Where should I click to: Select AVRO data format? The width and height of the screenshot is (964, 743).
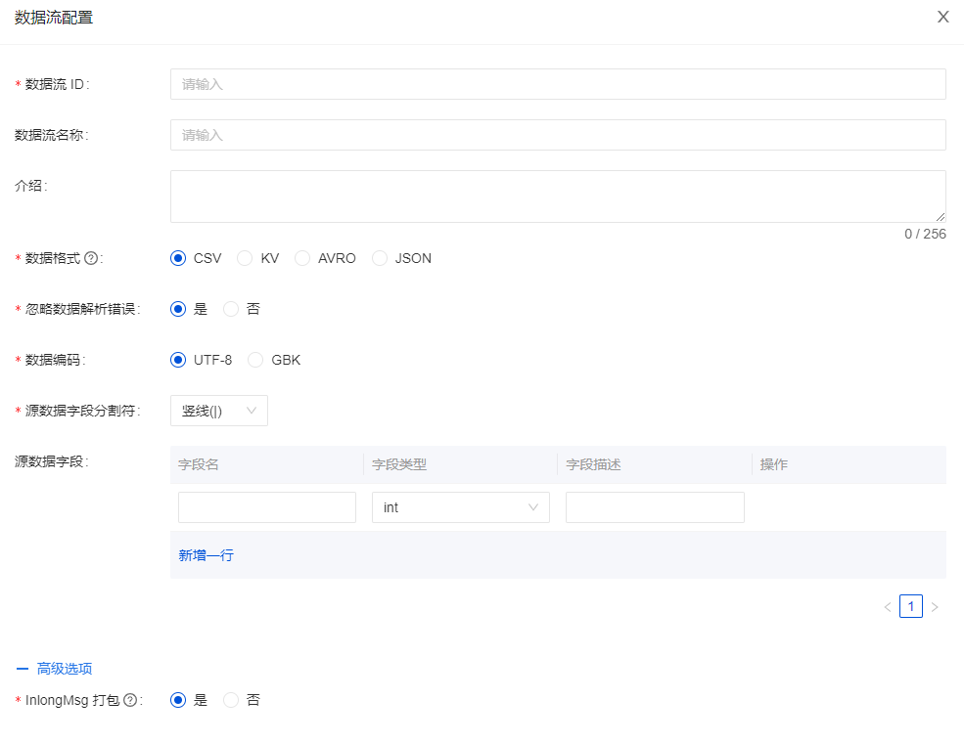(x=302, y=259)
